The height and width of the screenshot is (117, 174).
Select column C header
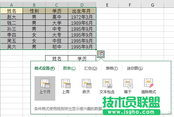pyautogui.click(x=57, y=5)
